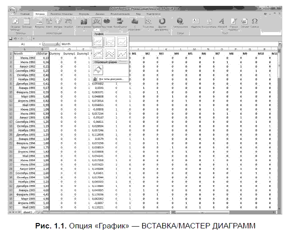Open the Формулы ribbon tab
This screenshot has width=285, height=237.
click(84, 15)
